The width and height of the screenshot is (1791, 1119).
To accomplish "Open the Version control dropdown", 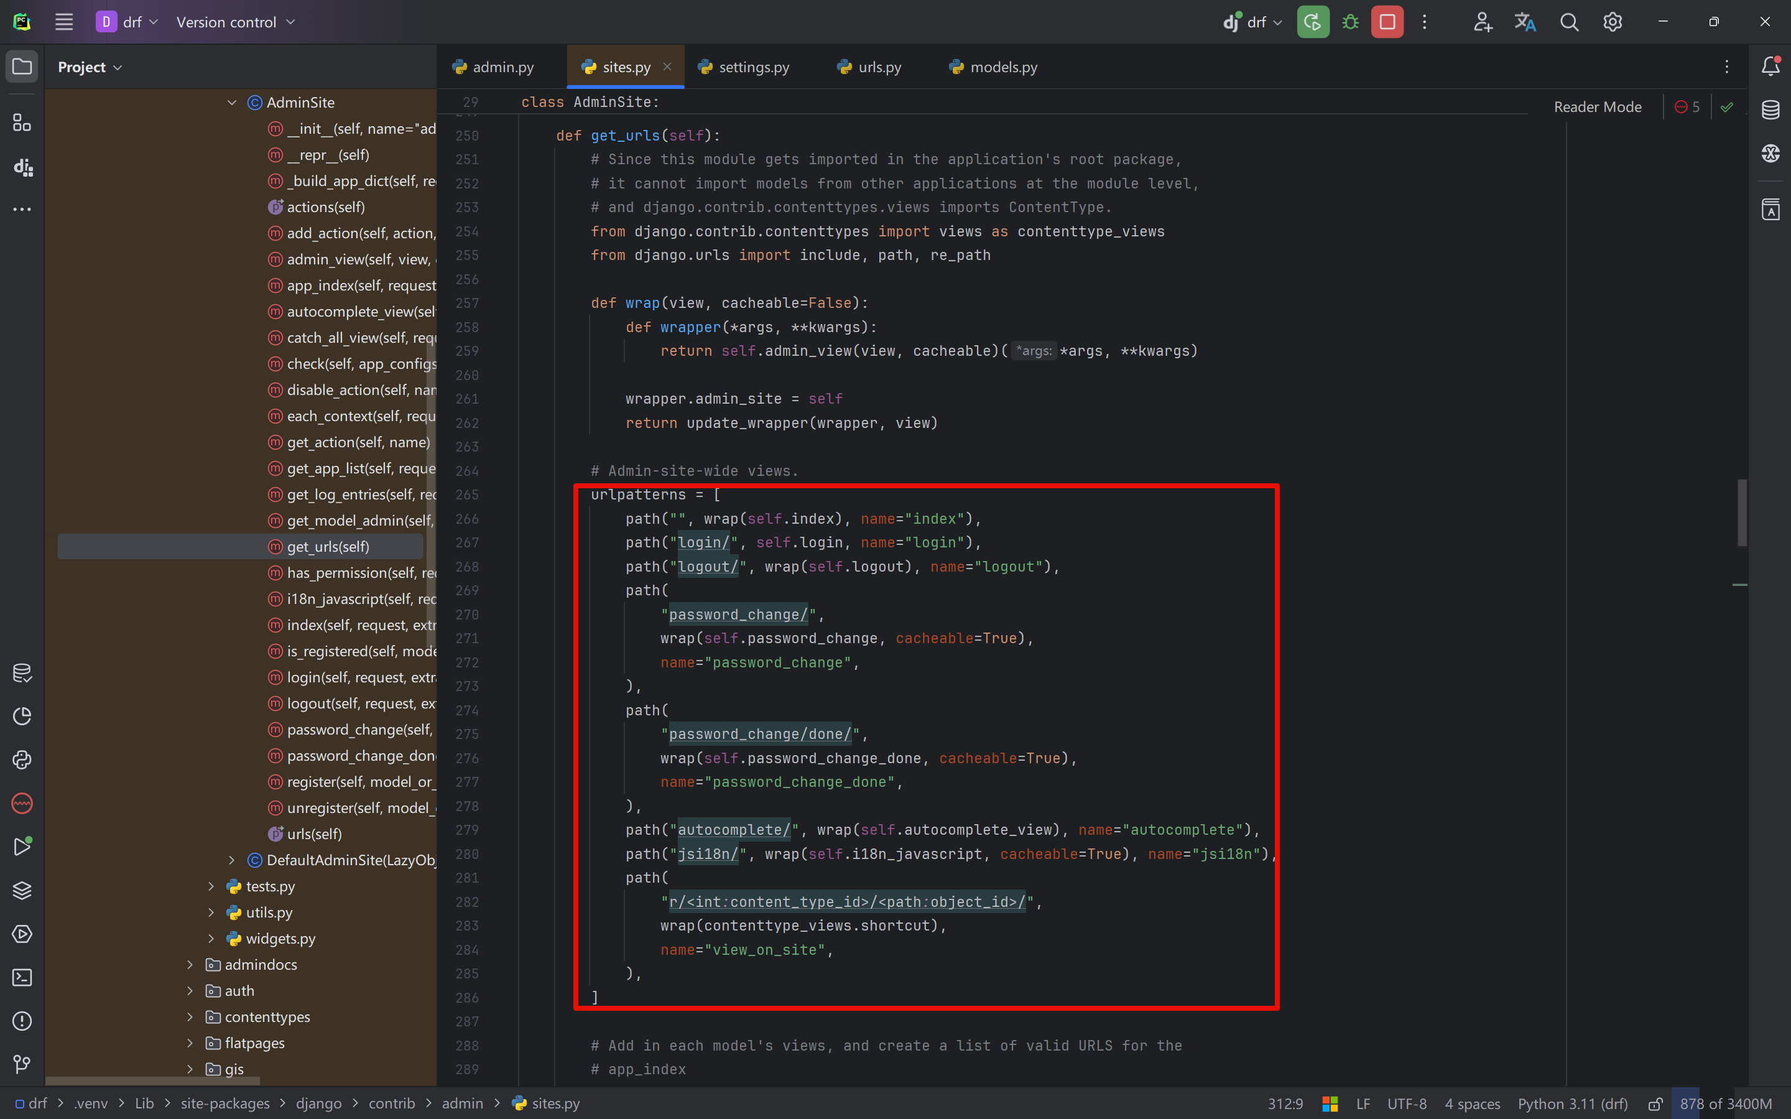I will [x=235, y=22].
